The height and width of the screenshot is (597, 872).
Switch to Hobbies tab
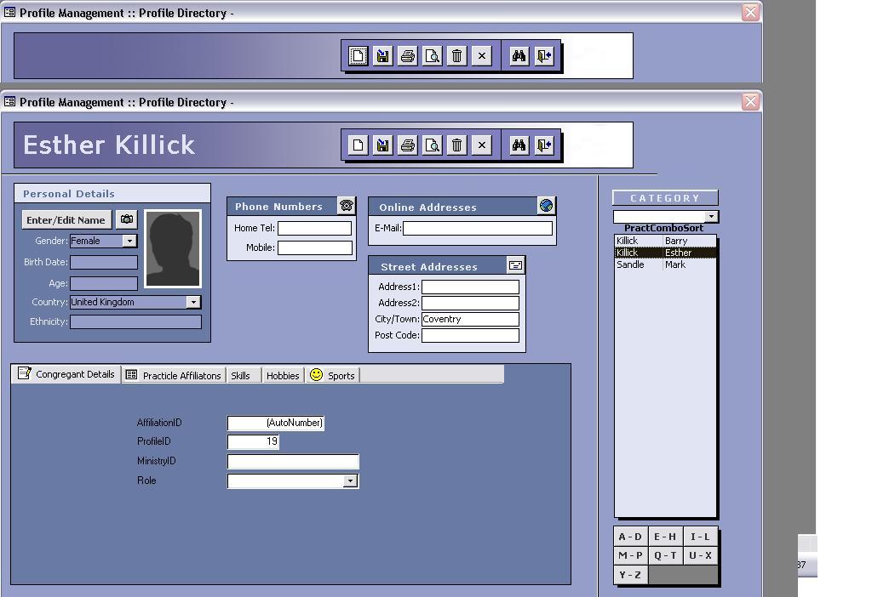[x=283, y=375]
